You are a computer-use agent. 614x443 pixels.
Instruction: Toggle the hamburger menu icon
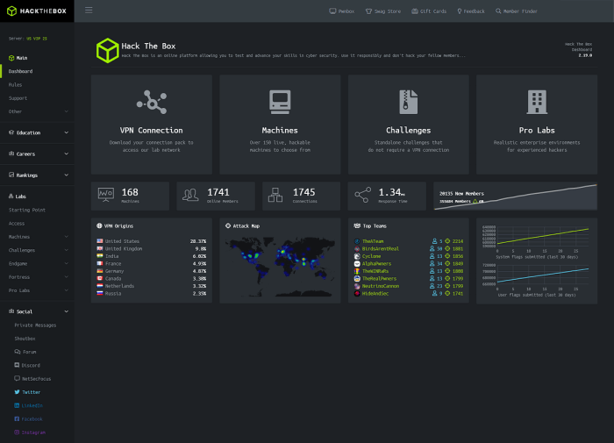(x=89, y=11)
